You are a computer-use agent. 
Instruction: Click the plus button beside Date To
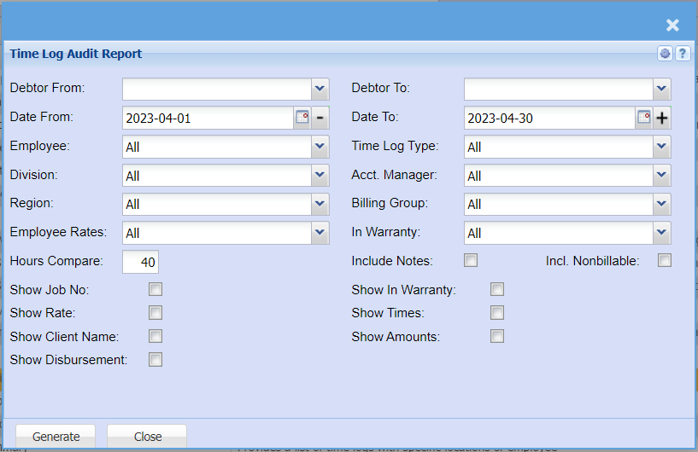tap(662, 118)
